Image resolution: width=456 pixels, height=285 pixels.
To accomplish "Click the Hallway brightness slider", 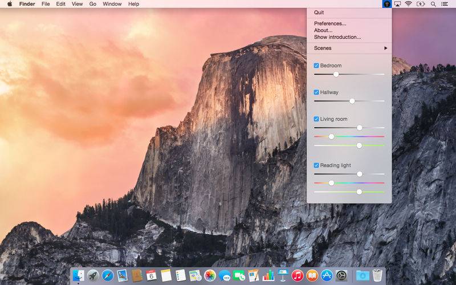I will pos(349,101).
